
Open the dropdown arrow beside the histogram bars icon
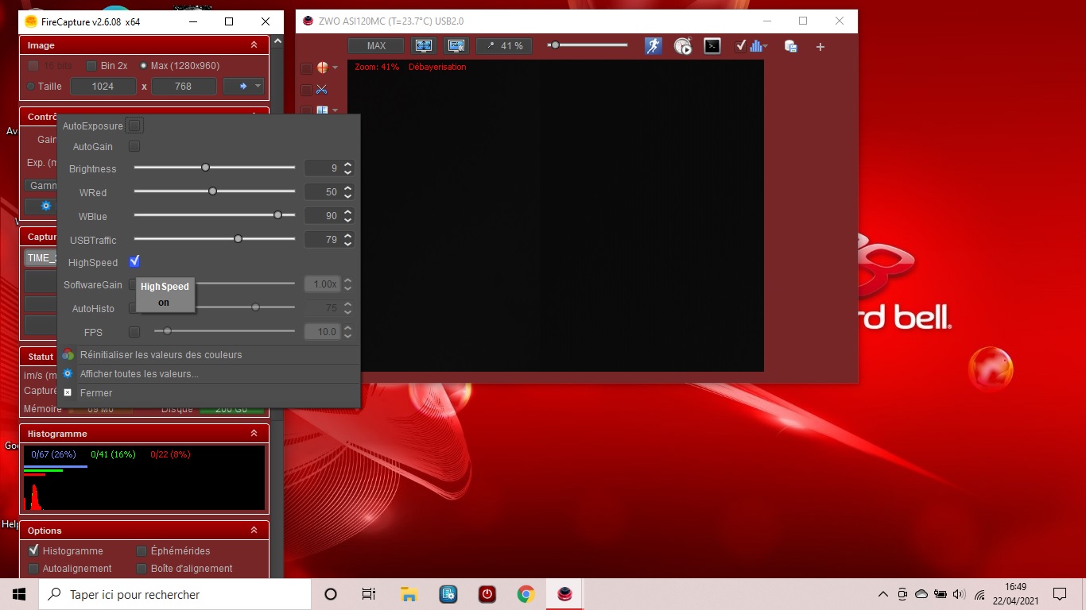[x=766, y=47]
